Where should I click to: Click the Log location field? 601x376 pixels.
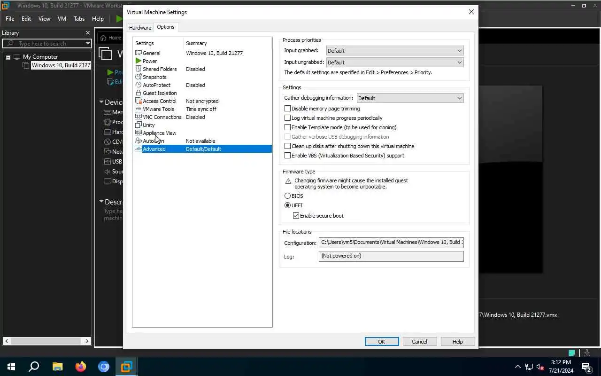click(x=391, y=256)
